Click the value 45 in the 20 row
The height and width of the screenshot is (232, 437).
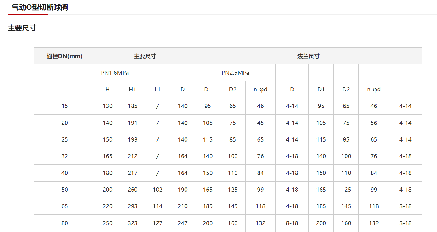(260, 123)
